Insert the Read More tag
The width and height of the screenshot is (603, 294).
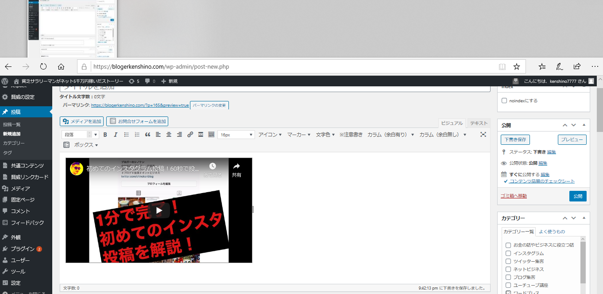(201, 135)
